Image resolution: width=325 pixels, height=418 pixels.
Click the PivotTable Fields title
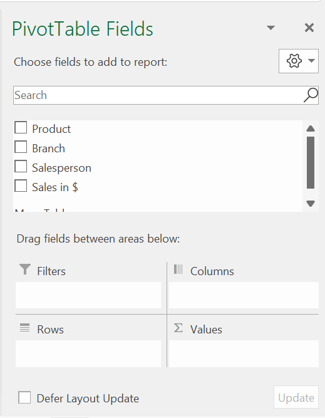[x=83, y=29]
